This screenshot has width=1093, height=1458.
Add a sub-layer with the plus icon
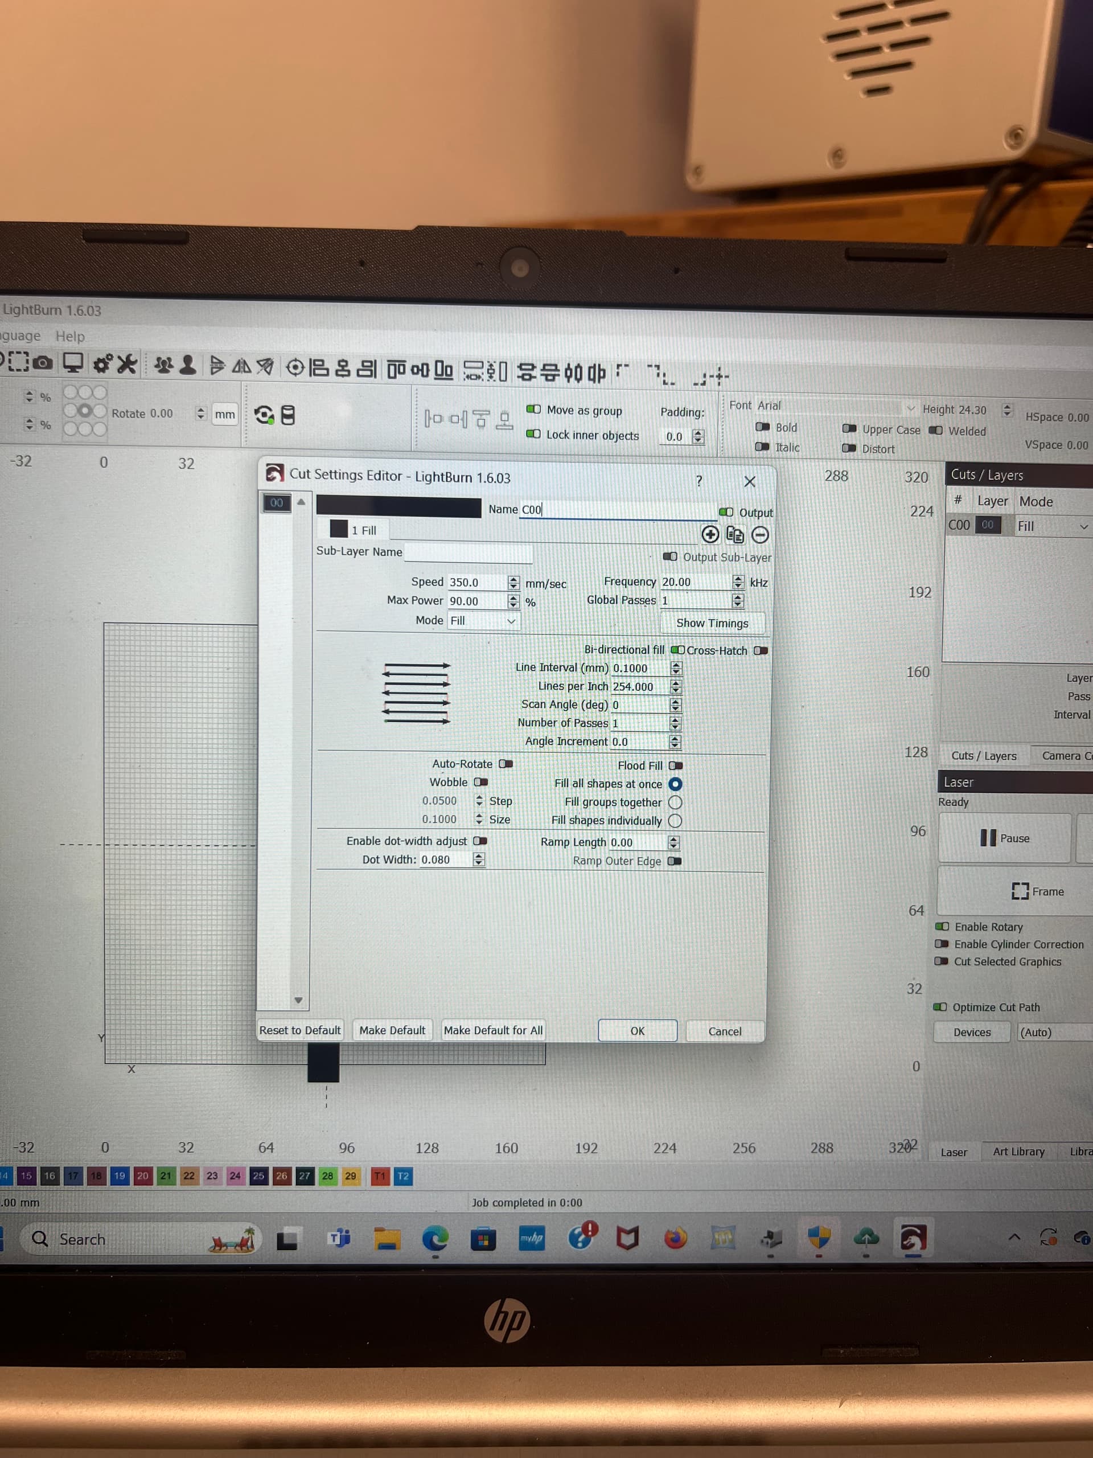pyautogui.click(x=709, y=534)
